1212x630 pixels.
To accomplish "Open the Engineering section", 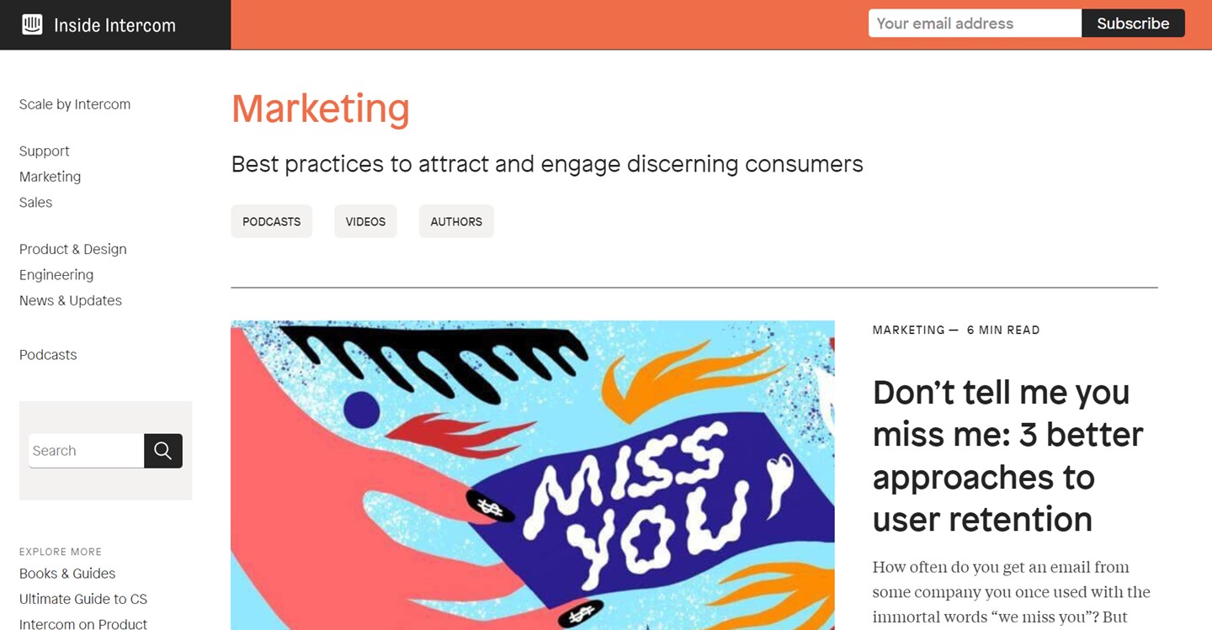I will (56, 275).
